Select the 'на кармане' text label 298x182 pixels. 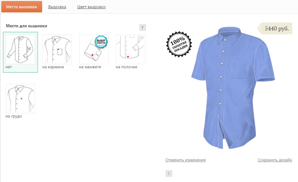pos(53,67)
